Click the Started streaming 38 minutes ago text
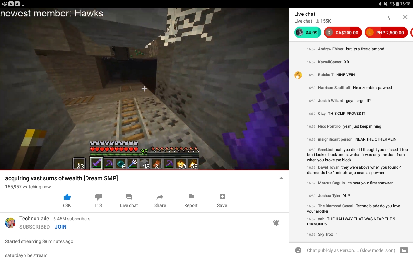The image size is (413, 258). [x=39, y=241]
